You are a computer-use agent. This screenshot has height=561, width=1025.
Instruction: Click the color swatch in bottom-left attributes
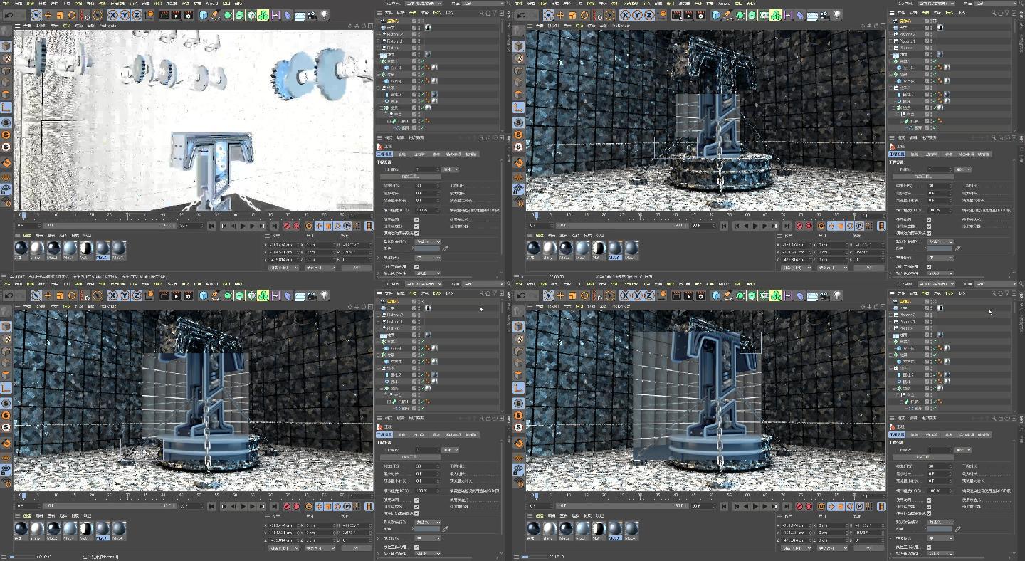tap(427, 529)
